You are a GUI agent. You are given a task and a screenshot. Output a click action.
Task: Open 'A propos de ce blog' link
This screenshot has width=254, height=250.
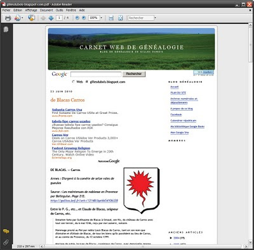click(x=182, y=109)
